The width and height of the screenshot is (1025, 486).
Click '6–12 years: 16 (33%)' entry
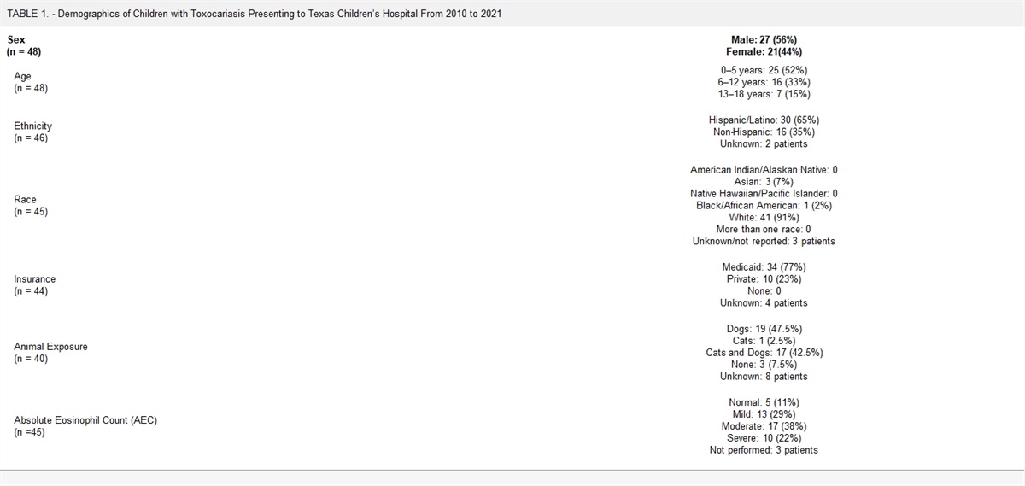point(763,82)
